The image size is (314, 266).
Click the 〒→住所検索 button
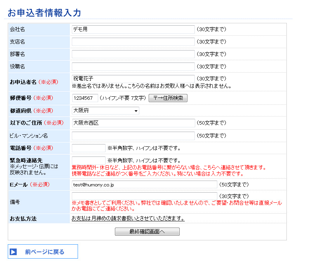pyautogui.click(x=168, y=98)
